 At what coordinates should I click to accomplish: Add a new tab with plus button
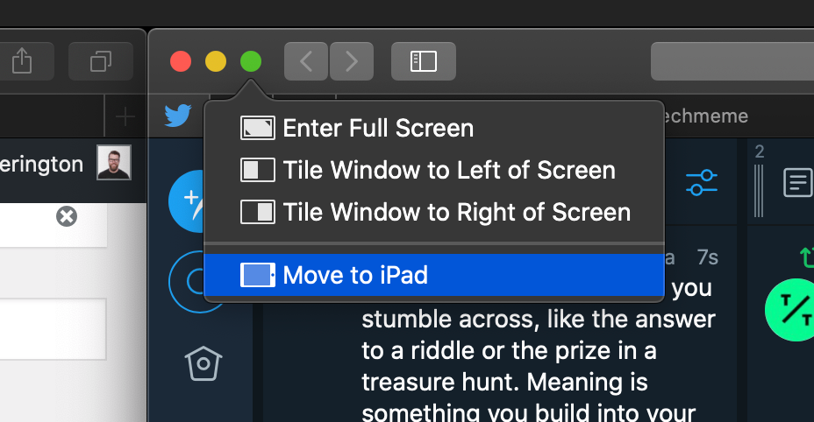pos(125,116)
